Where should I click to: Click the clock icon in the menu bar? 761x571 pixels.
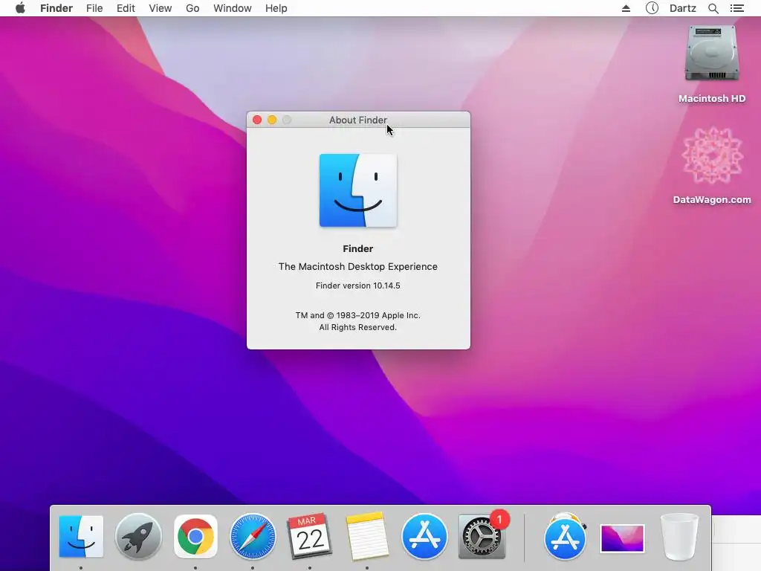click(x=652, y=8)
